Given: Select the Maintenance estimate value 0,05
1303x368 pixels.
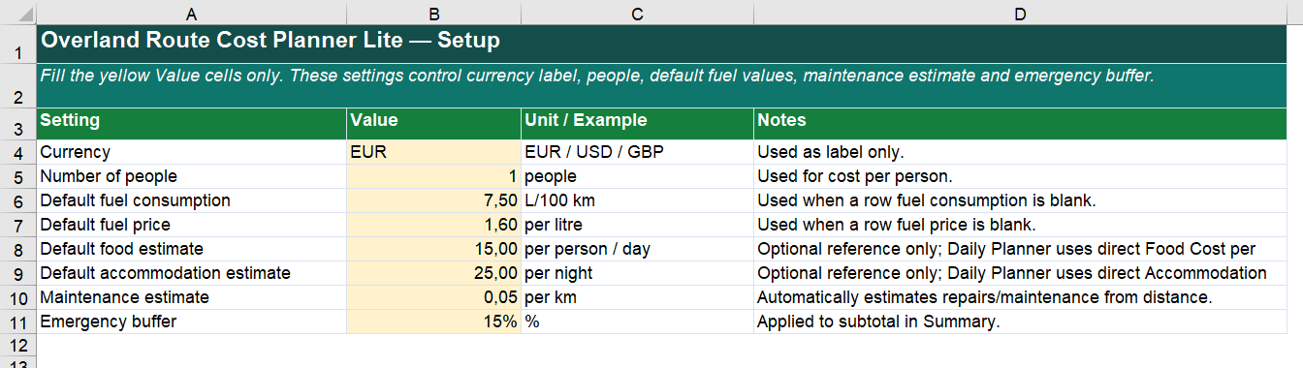Looking at the screenshot, I should pos(433,297).
